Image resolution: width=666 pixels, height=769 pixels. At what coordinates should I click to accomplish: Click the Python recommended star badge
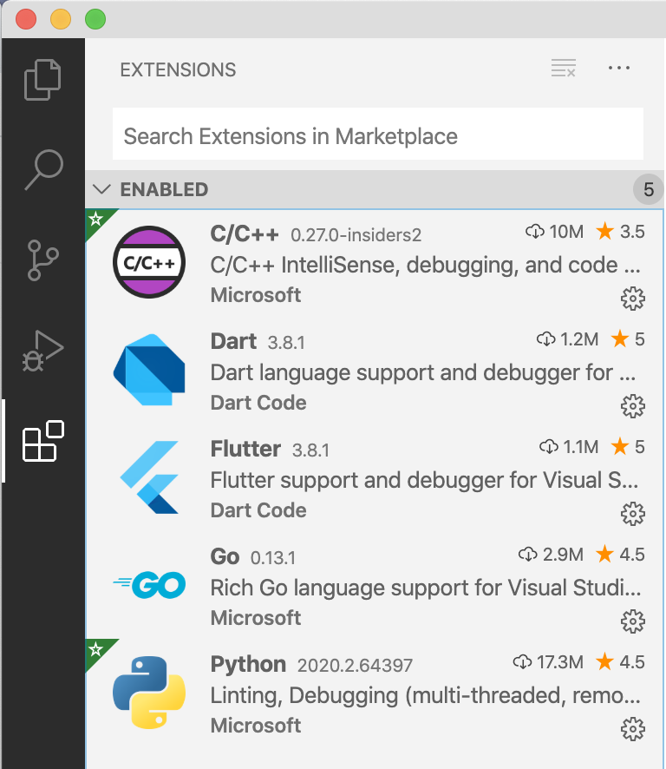(x=96, y=649)
